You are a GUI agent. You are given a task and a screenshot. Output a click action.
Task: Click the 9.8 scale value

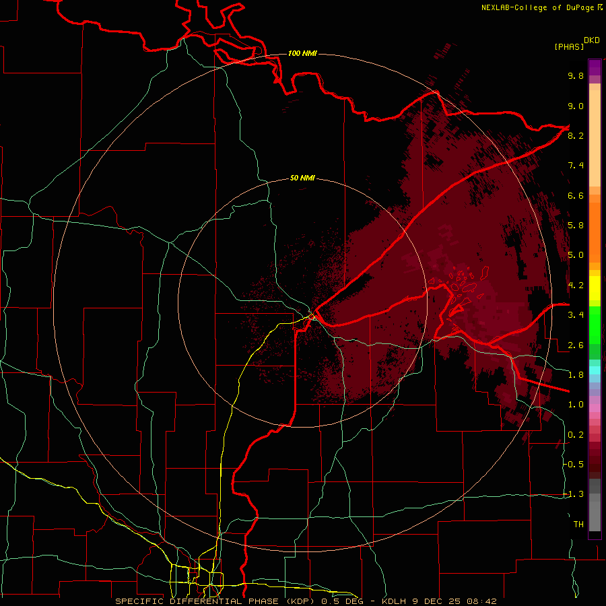click(x=576, y=75)
